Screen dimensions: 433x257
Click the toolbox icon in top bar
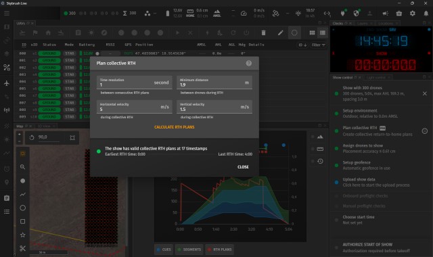pyautogui.click(x=398, y=14)
